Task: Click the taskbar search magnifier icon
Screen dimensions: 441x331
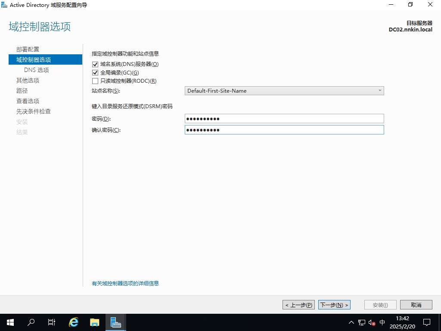Action: click(31, 322)
